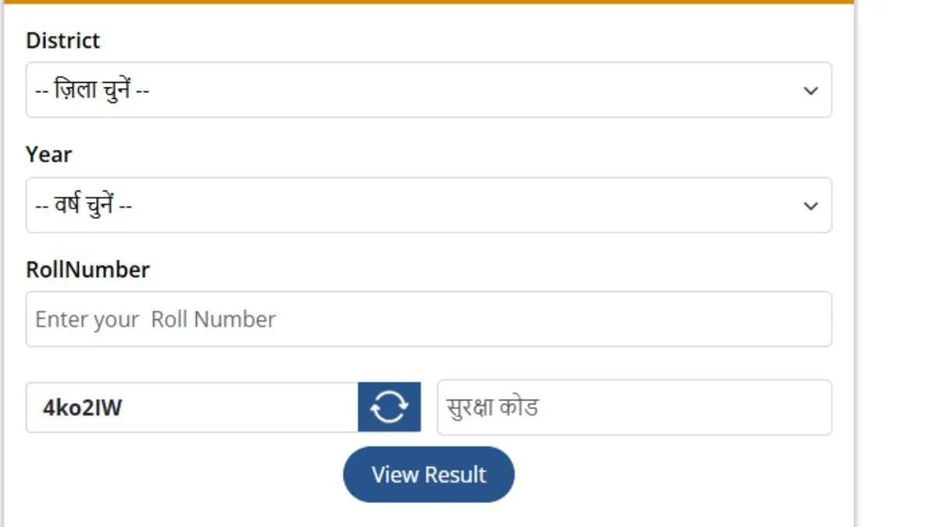Click the "-- वर्ष चुनें --" option text
Screen dimensions: 937x527
[84, 206]
